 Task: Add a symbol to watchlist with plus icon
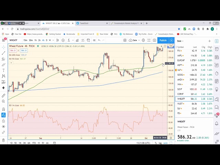click(x=209, y=41)
